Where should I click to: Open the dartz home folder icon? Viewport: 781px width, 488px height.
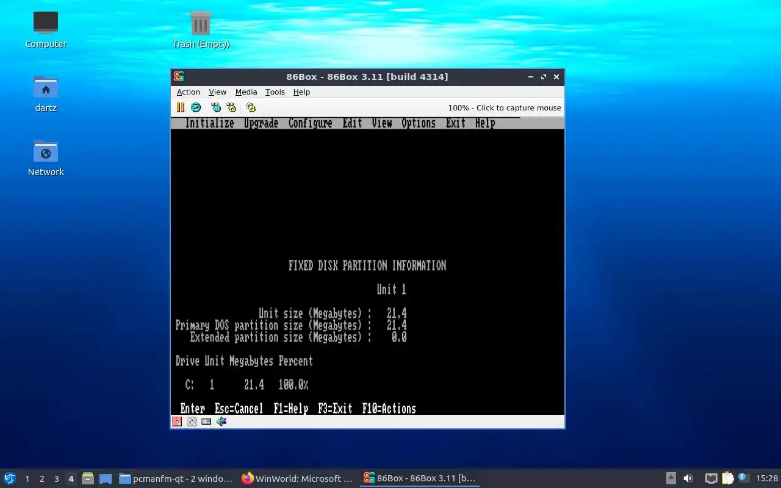46,93
